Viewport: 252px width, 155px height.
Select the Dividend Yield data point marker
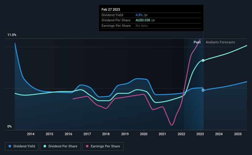tap(203, 90)
